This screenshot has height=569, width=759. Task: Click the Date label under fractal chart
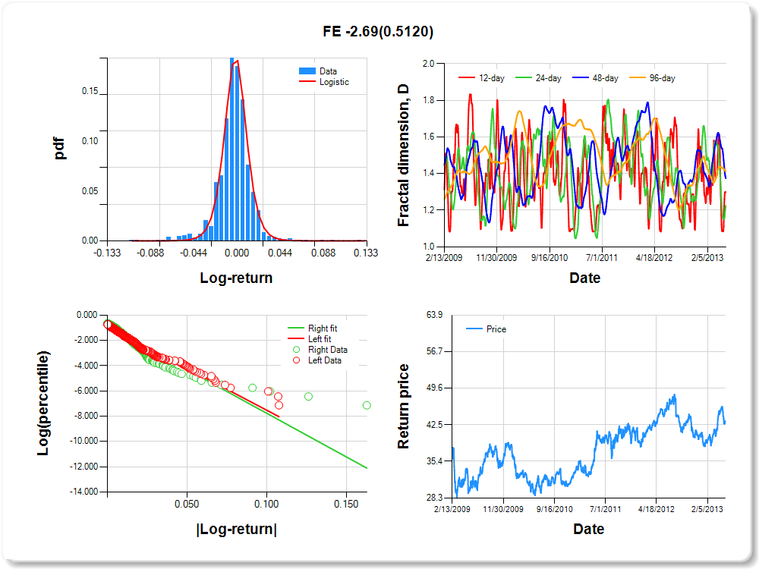click(584, 278)
